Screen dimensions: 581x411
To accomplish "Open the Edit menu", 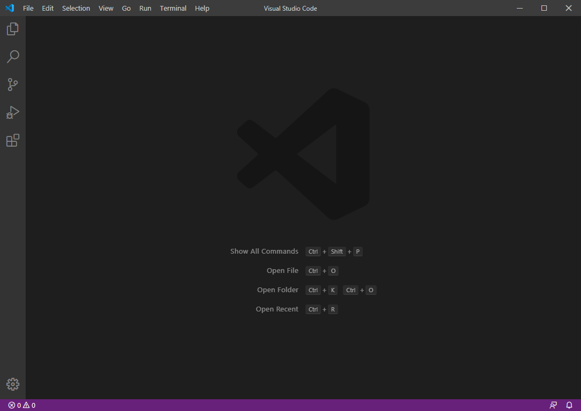I will point(48,8).
